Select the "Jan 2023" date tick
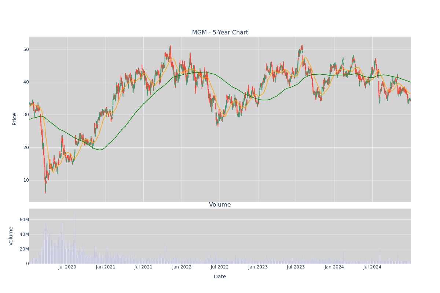Screen dimensions: 440x293 pos(258,267)
